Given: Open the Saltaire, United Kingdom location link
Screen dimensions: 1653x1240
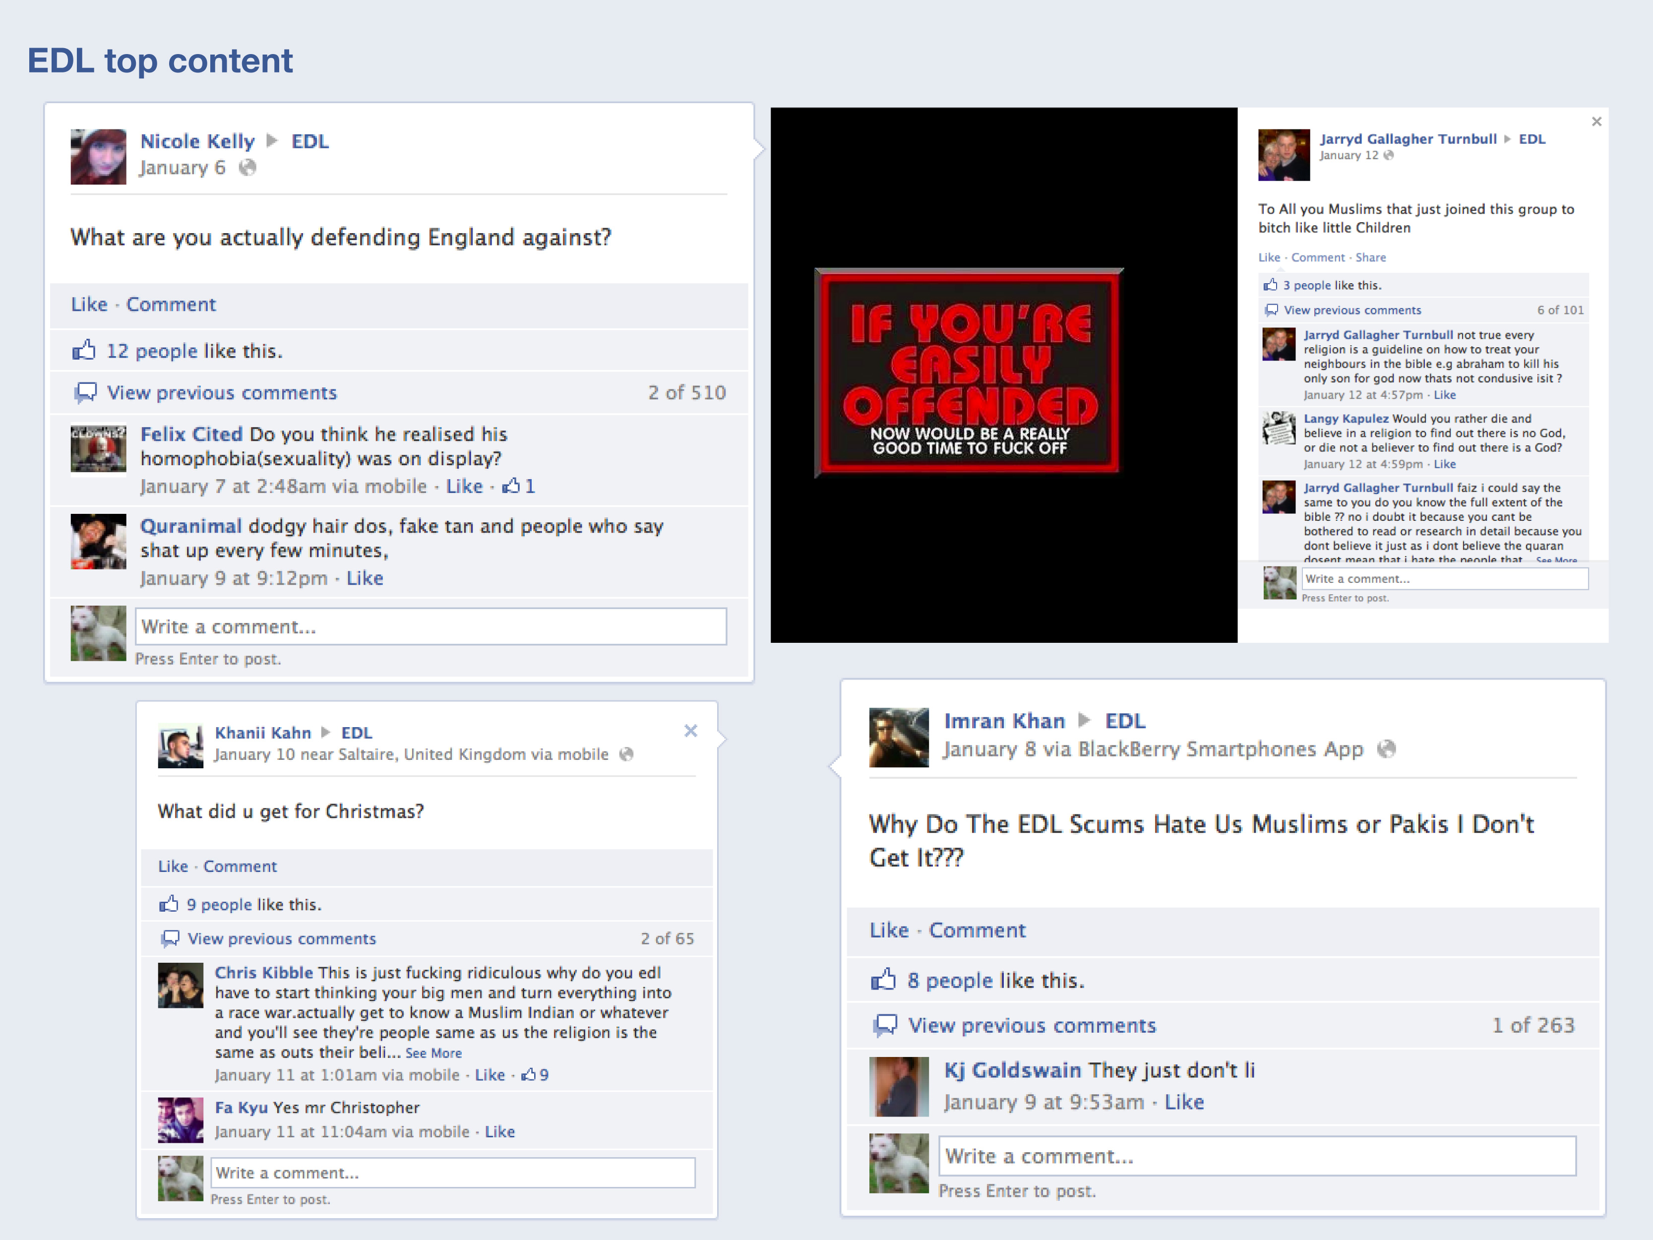Looking at the screenshot, I should pos(432,754).
